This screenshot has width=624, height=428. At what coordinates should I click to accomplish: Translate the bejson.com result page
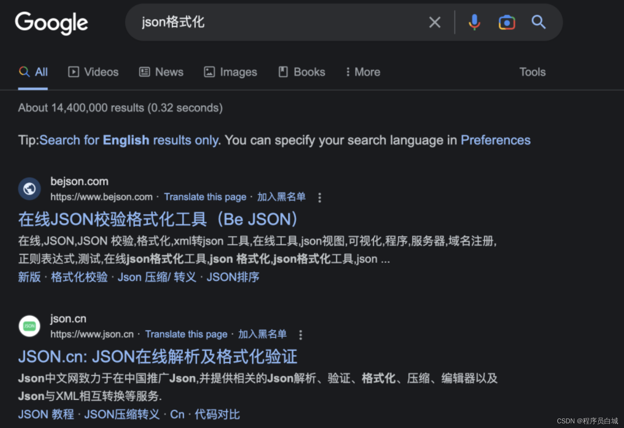pyautogui.click(x=205, y=197)
